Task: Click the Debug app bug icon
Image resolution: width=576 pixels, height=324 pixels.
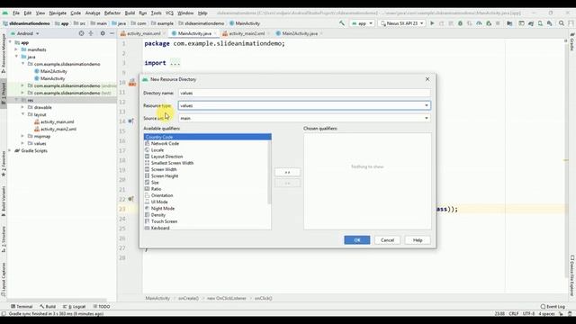Action: [x=460, y=23]
